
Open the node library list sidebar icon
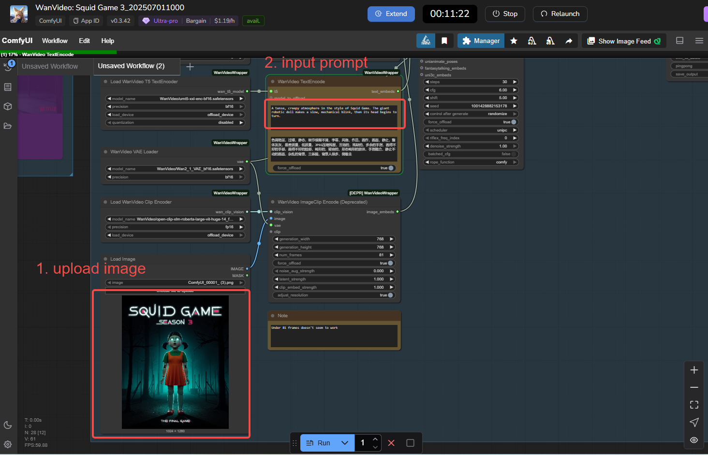pos(8,87)
